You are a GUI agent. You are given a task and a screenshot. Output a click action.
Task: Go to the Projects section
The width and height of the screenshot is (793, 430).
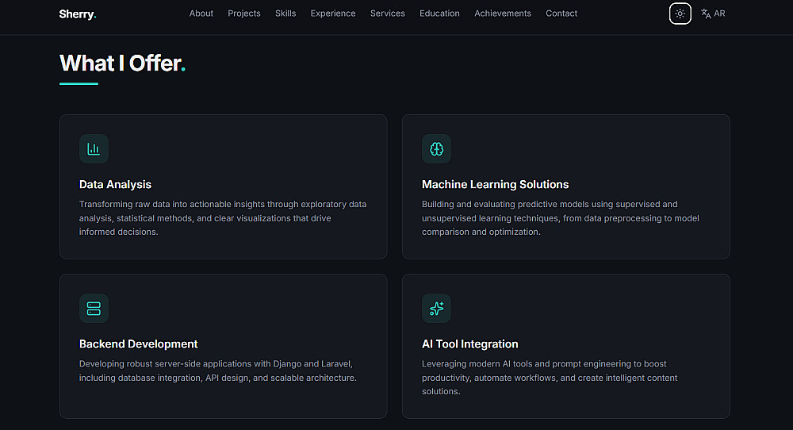point(244,13)
